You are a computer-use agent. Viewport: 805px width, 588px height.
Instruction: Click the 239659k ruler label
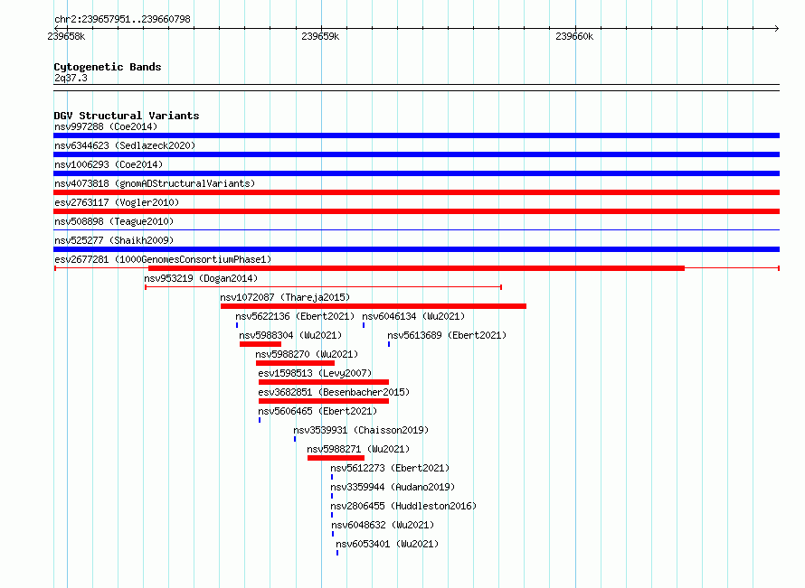click(320, 36)
